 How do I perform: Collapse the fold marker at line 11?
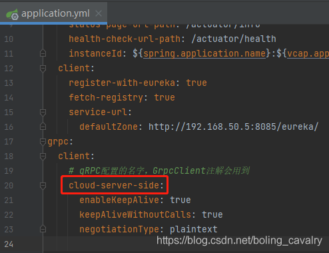43,53
